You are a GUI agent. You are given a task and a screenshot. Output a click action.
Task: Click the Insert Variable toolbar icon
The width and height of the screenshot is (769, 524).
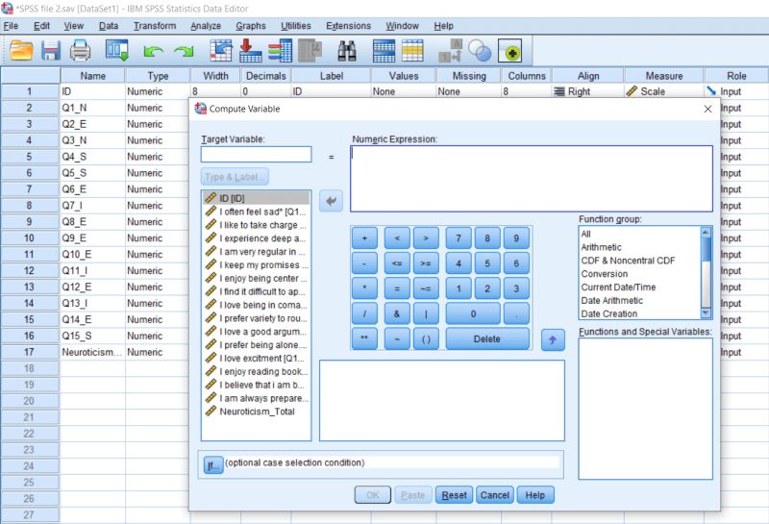(x=412, y=51)
